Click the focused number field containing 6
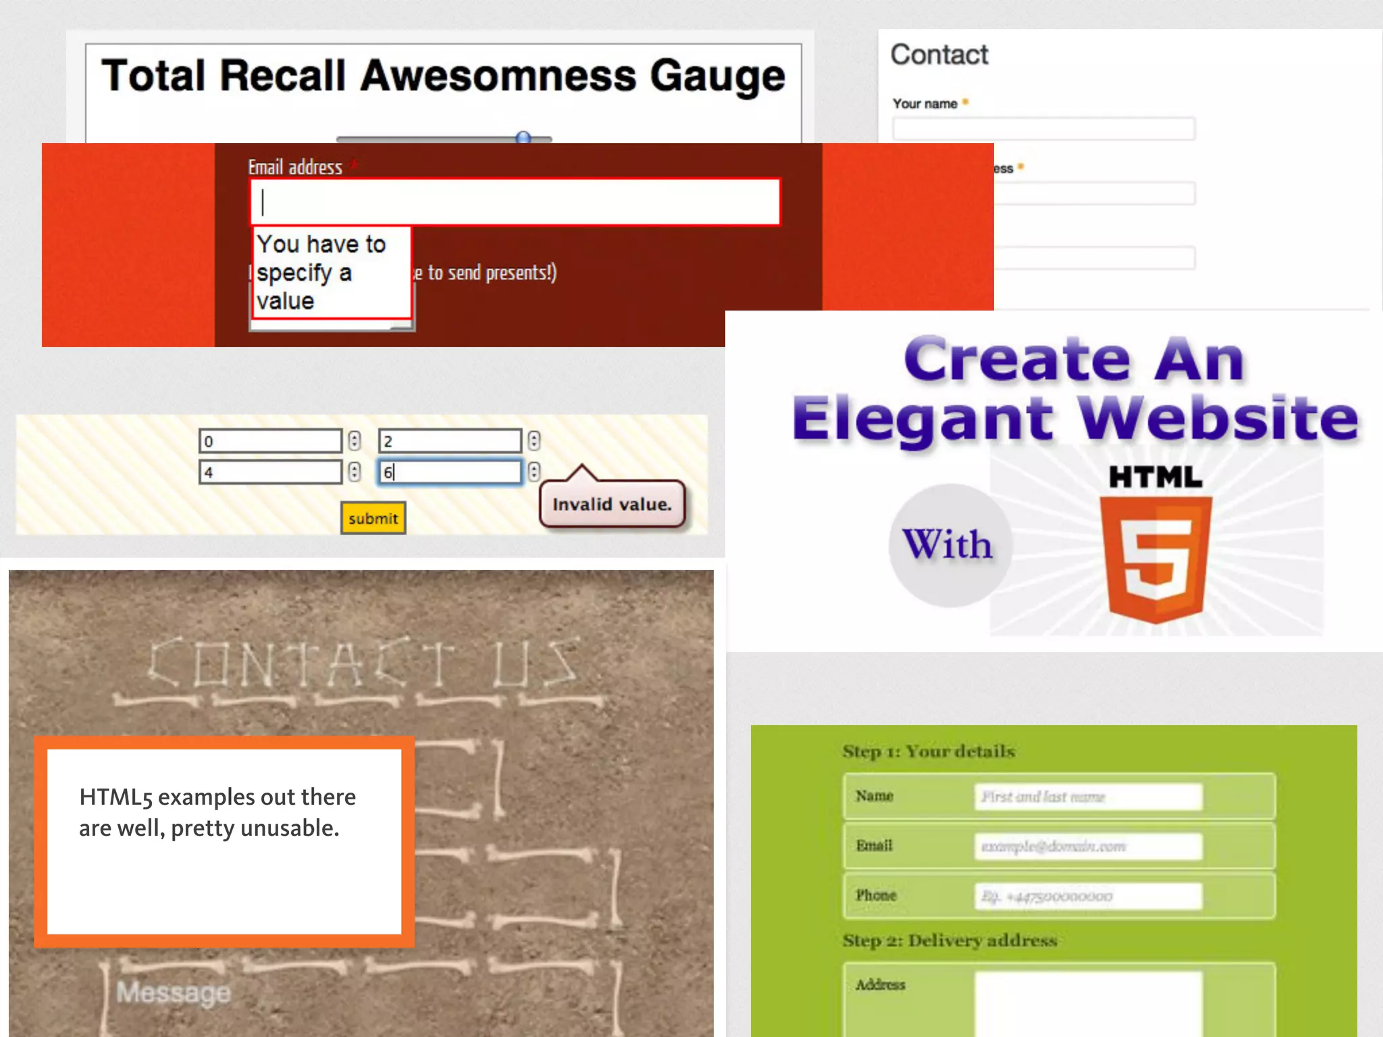 click(x=450, y=472)
